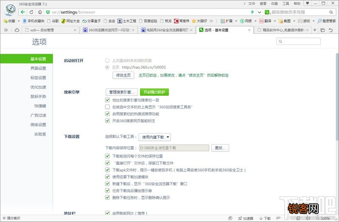The width and height of the screenshot is (339, 222).
Task: Click the cloud icon beside the tab strip
Action: coord(17,30)
